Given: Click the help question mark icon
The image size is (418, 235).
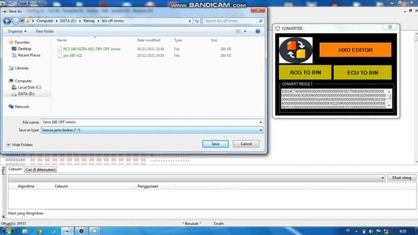Looking at the screenshot, I should tap(257, 31).
